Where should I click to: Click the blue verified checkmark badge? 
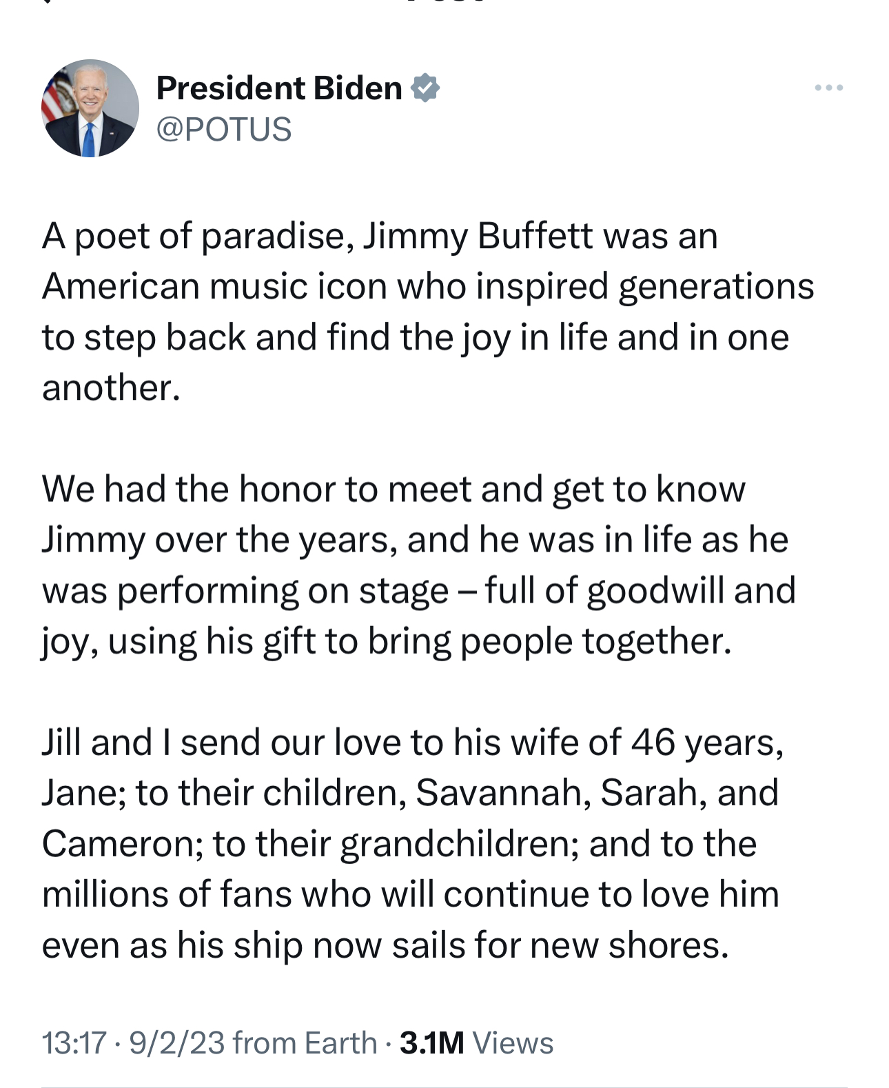coord(425,88)
